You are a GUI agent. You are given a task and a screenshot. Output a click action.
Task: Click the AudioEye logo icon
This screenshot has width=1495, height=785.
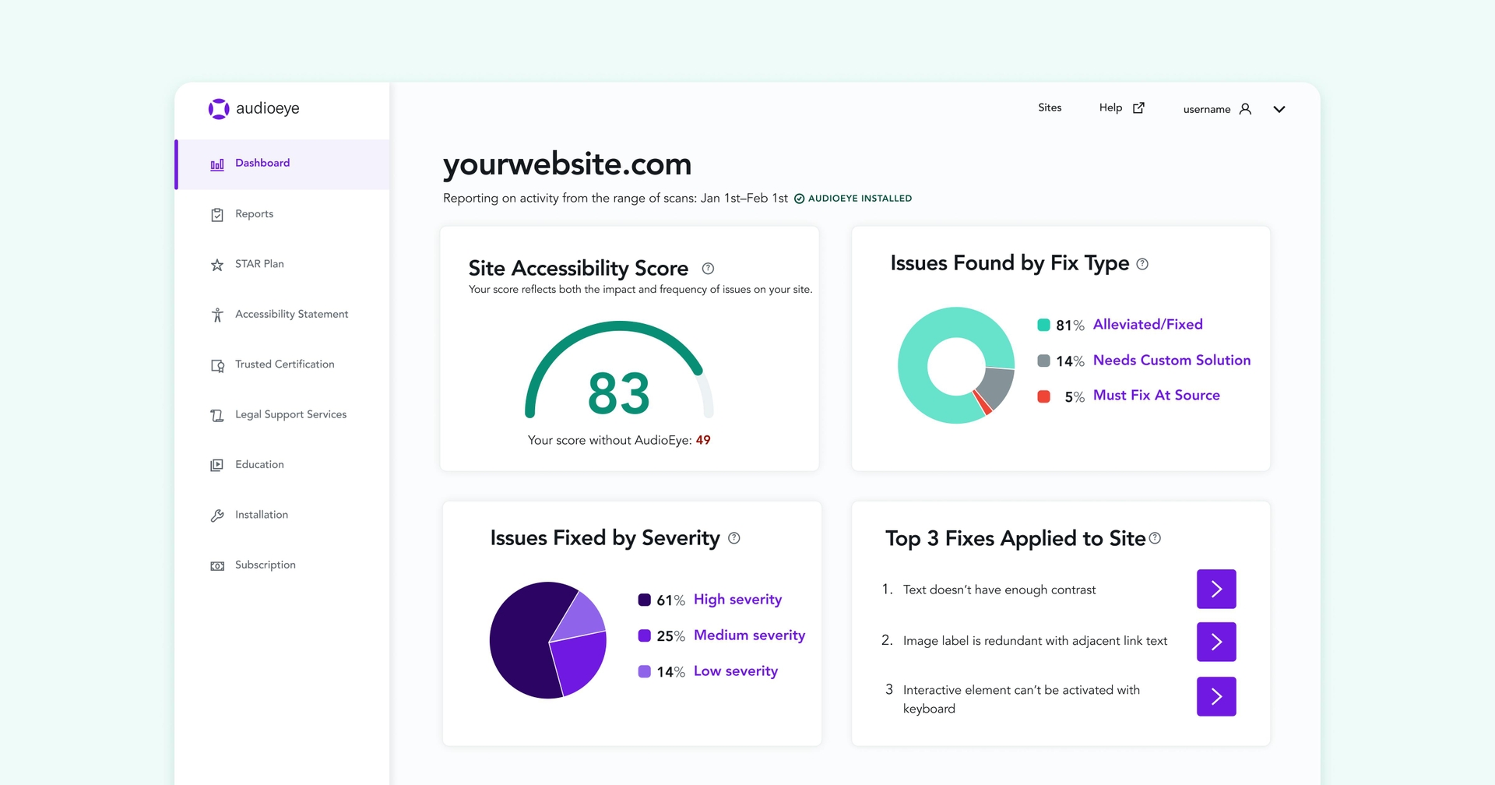point(217,108)
